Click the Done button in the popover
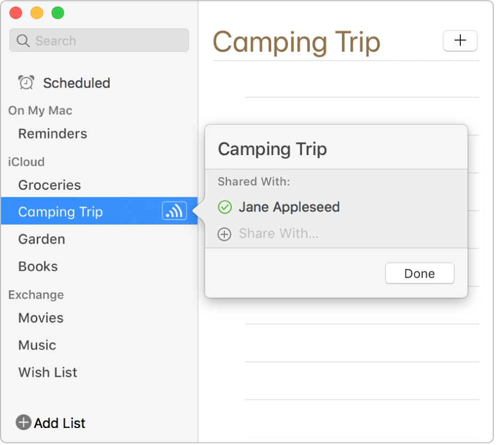 [419, 273]
